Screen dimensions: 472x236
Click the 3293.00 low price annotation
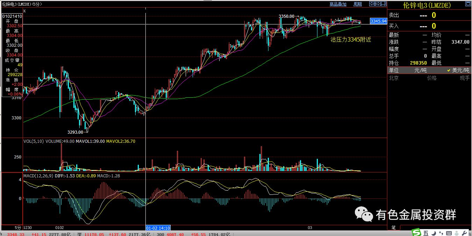75,132
